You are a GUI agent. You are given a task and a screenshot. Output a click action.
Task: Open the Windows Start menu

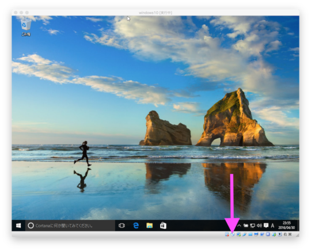pos(18,226)
